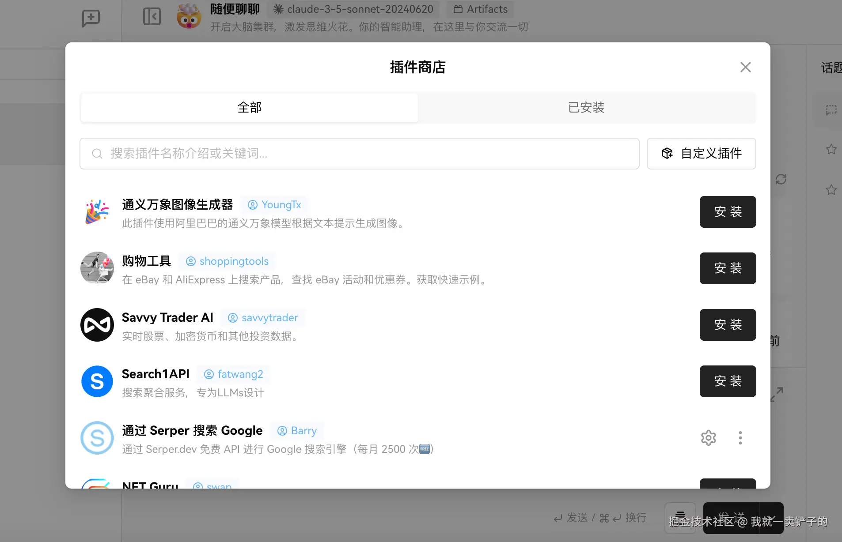The image size is (842, 542).
Task: Click the Artifacts tag in background header
Action: coord(481,9)
